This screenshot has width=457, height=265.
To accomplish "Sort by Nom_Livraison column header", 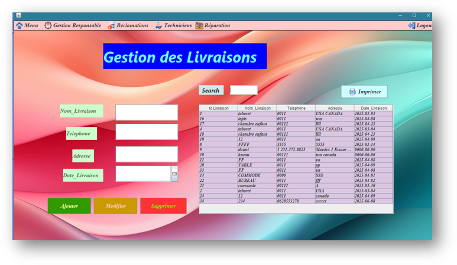I will click(x=257, y=108).
